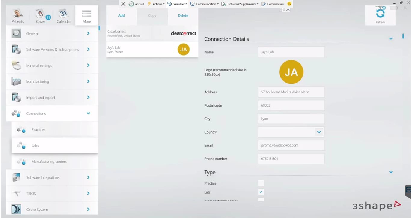
Task: Click the Ortho System icon
Action: coord(16,209)
